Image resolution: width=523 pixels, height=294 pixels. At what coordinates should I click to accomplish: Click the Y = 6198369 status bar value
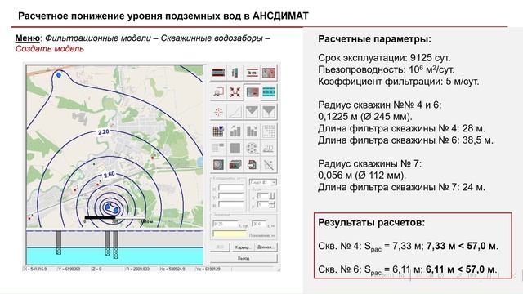[69, 269]
